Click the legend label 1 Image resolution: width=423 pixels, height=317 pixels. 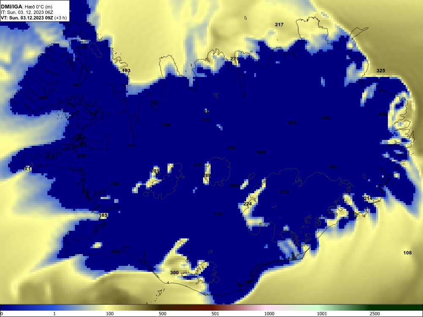tap(55, 314)
